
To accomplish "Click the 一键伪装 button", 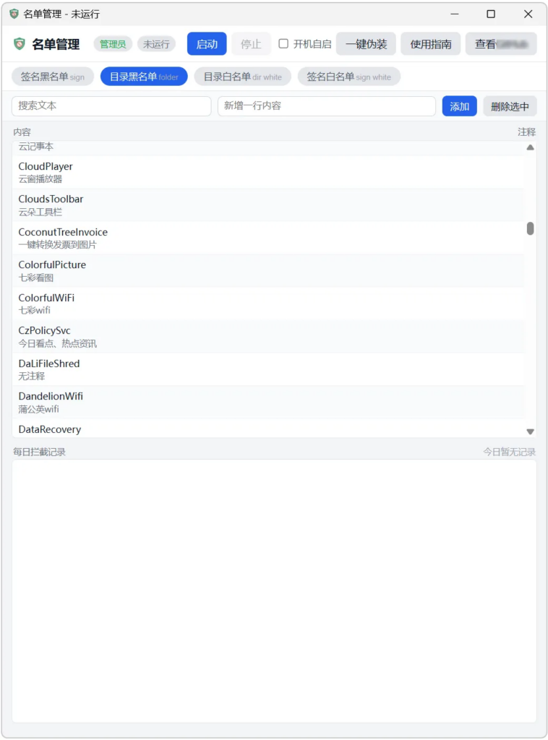I will pyautogui.click(x=366, y=44).
